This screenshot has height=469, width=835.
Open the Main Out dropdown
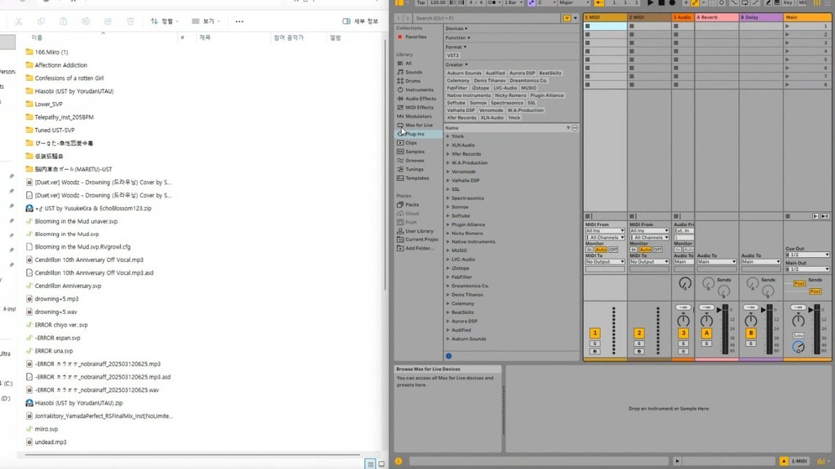[807, 269]
